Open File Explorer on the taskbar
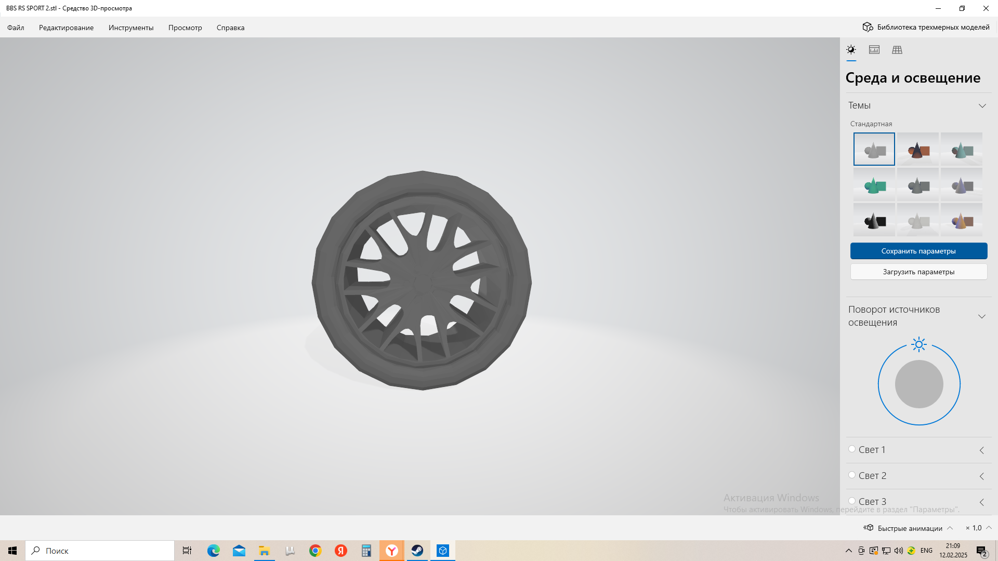This screenshot has width=998, height=561. point(265,551)
